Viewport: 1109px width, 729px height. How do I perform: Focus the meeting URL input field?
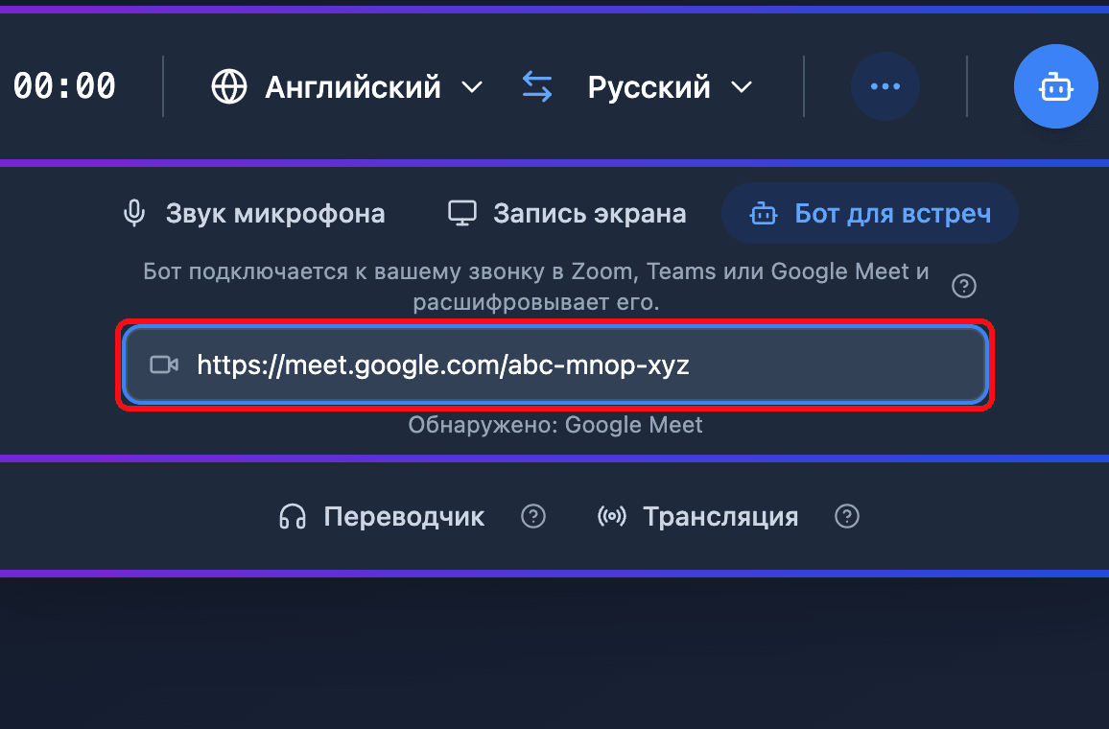555,364
